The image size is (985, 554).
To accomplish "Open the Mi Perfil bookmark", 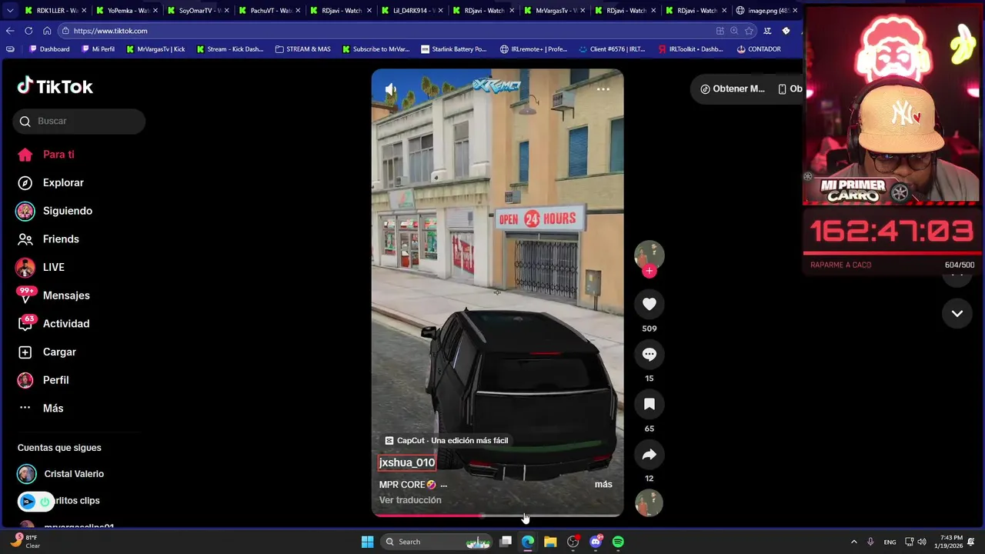I will 98,49.
